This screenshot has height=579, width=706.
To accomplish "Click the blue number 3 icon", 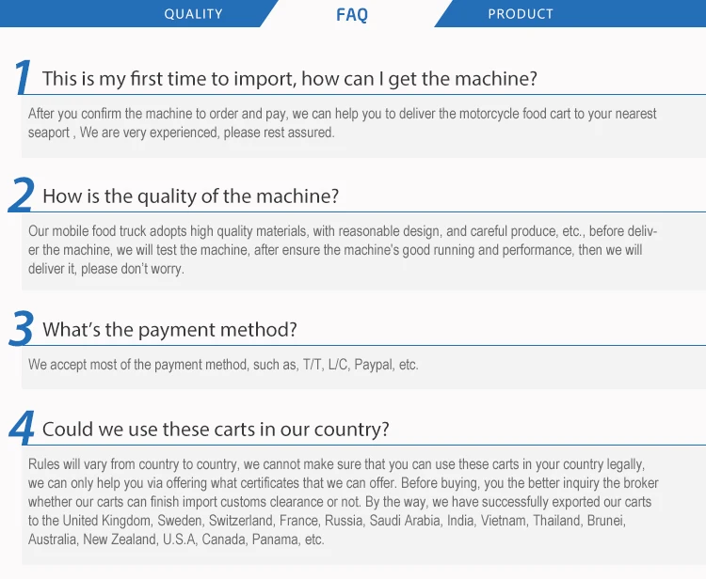I will (x=21, y=329).
